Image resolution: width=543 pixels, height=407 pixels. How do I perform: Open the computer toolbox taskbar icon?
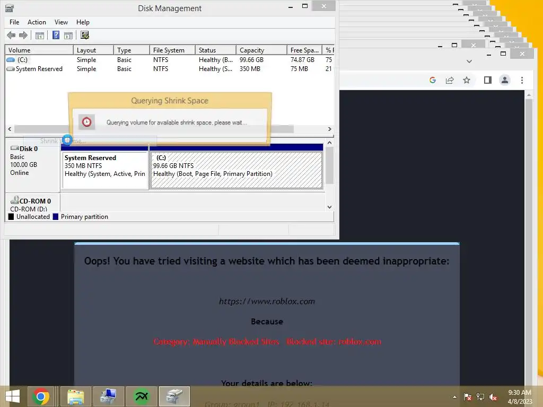[x=108, y=396]
